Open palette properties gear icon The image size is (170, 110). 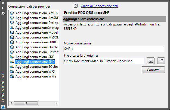pos(3,13)
